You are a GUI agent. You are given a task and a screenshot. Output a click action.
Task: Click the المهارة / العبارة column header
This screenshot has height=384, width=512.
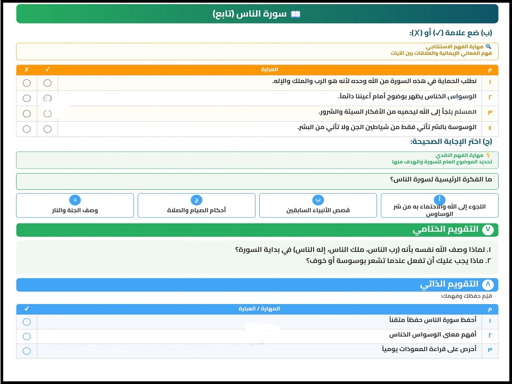coord(259,309)
